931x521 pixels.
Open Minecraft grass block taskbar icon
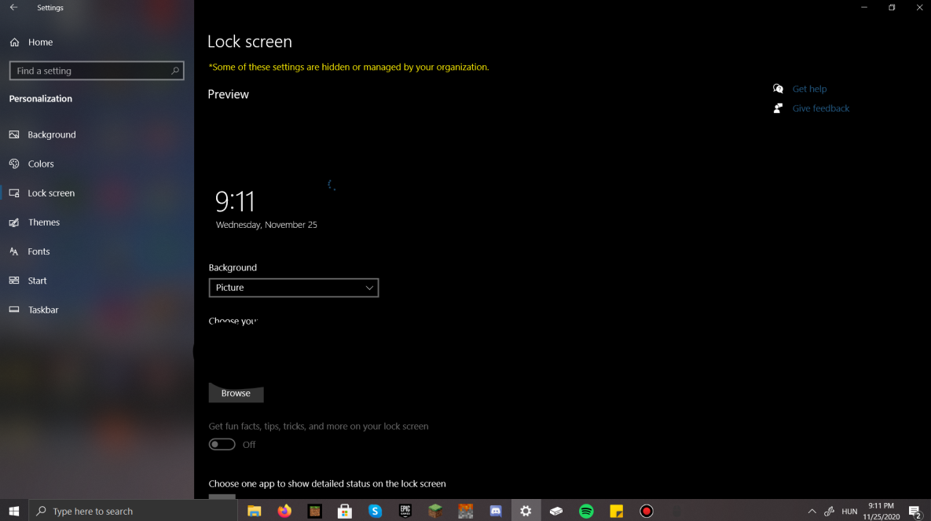[435, 511]
